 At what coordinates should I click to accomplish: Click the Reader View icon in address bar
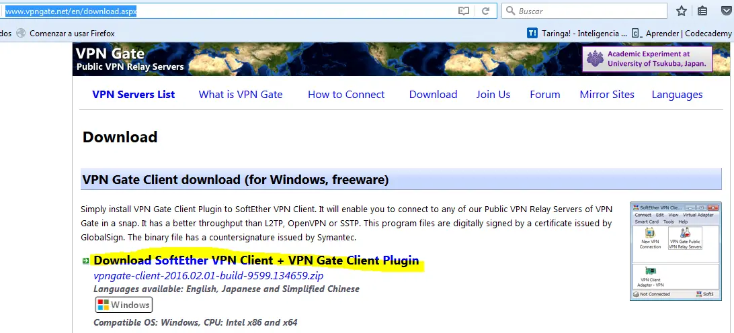463,11
